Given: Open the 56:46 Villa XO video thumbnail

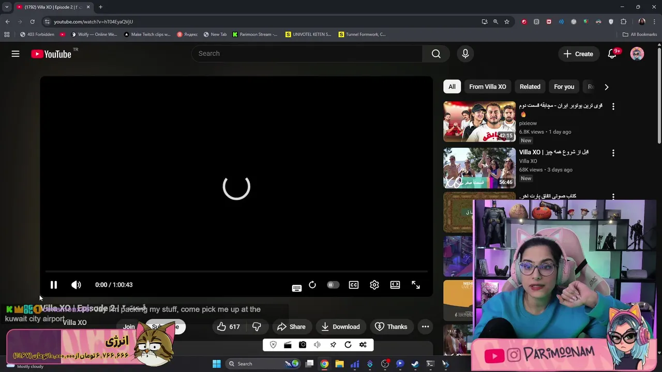Looking at the screenshot, I should click(479, 168).
